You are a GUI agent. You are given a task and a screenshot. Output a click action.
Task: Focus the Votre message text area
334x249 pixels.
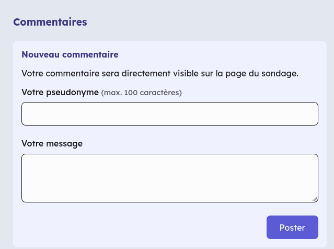[x=169, y=178]
